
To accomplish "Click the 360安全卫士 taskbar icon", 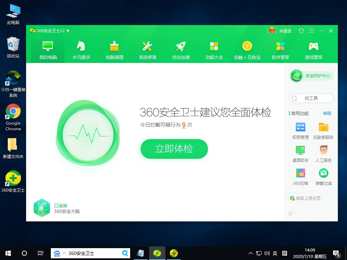I will click(157, 253).
